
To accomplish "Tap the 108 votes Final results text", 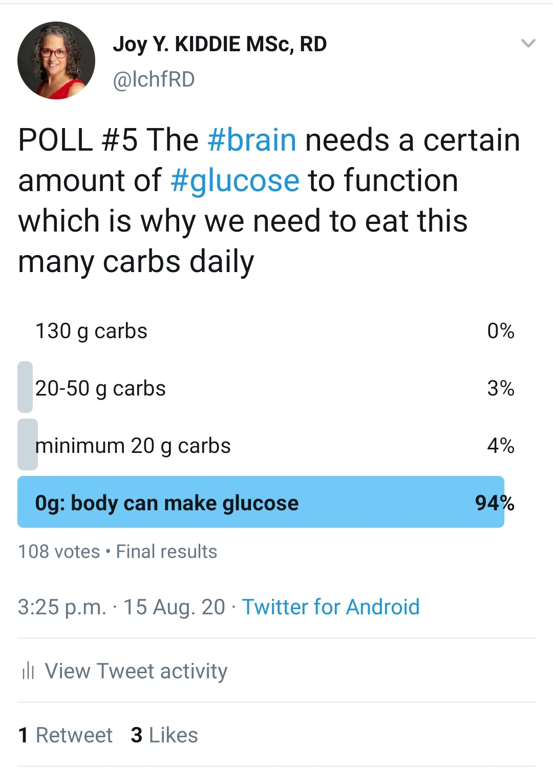I will coord(117,552).
